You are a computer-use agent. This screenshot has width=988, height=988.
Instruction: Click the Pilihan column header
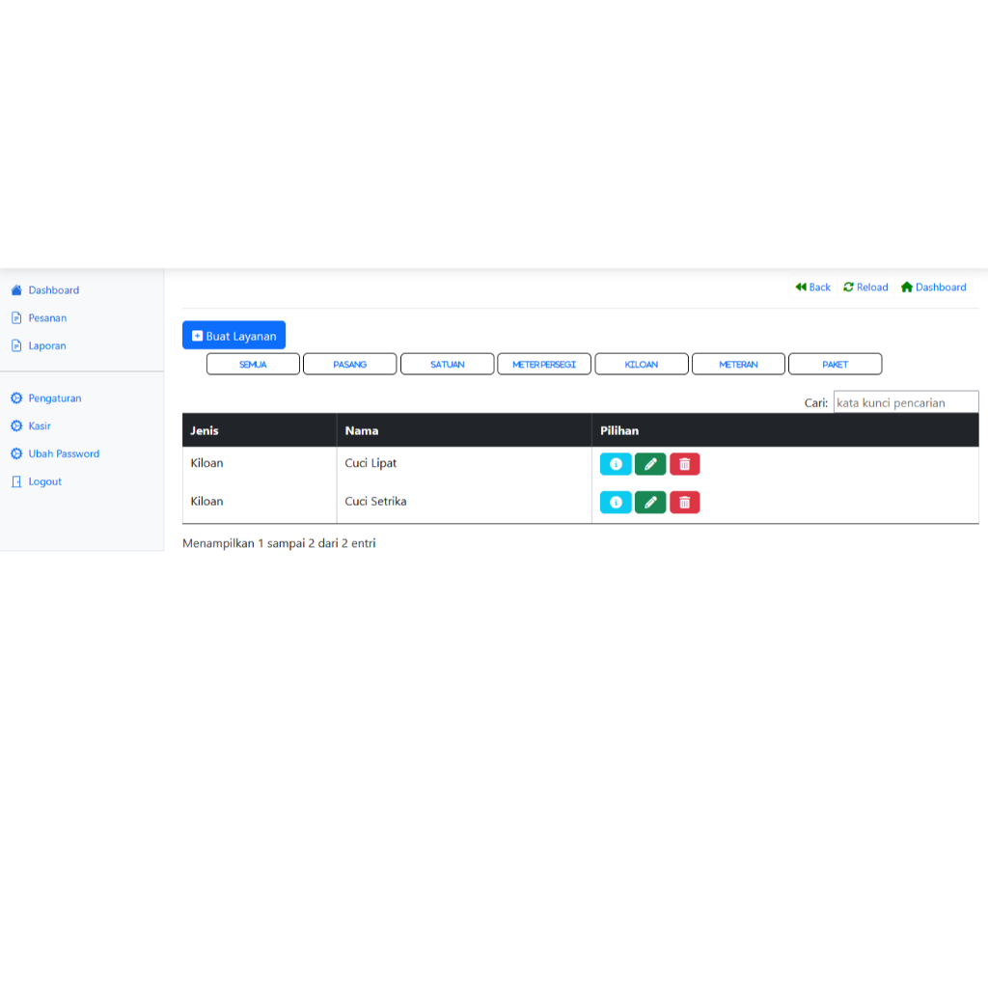[785, 430]
